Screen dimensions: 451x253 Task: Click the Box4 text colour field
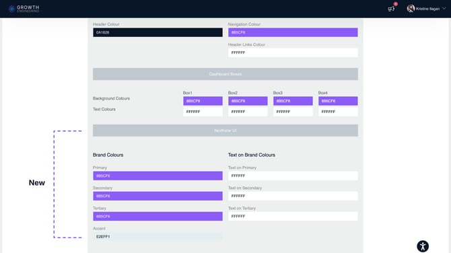point(338,112)
